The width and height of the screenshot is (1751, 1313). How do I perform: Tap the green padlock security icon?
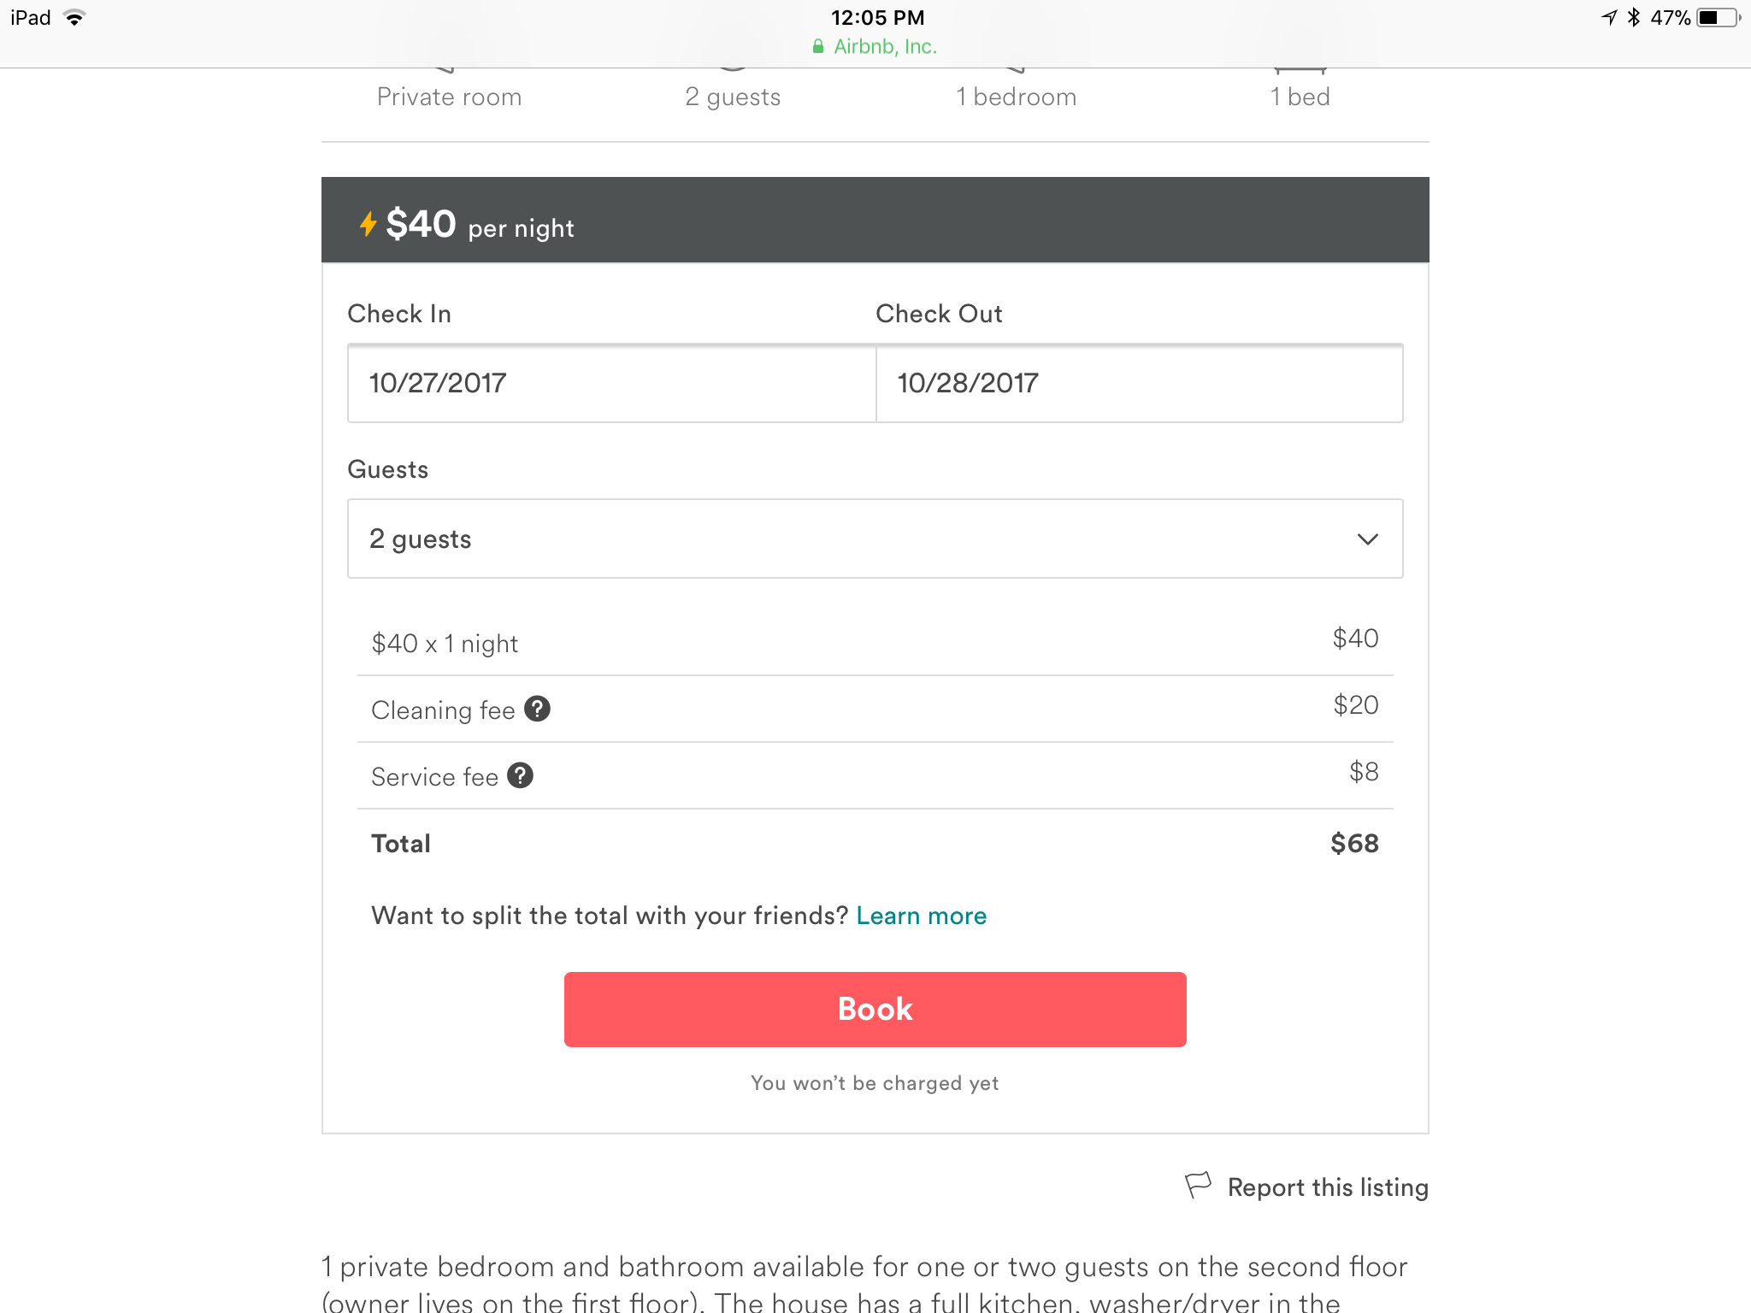click(x=818, y=46)
